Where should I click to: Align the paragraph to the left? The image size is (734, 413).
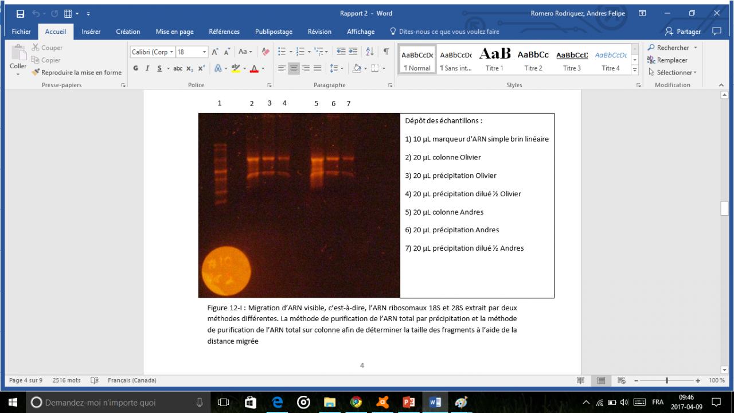pos(282,68)
